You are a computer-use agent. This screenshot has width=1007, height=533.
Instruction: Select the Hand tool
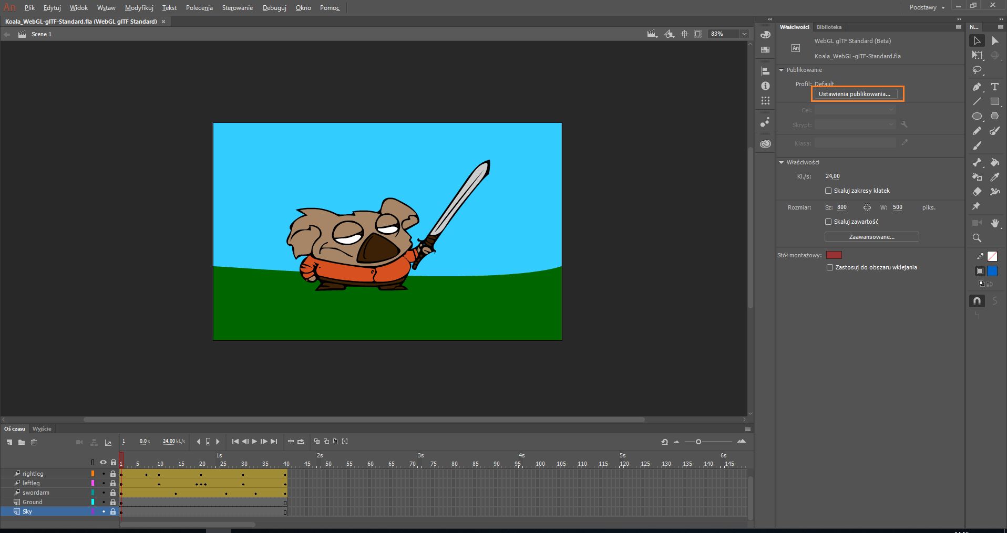(x=994, y=223)
